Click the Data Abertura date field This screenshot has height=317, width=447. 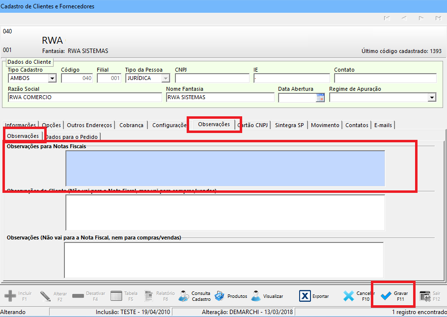[297, 98]
